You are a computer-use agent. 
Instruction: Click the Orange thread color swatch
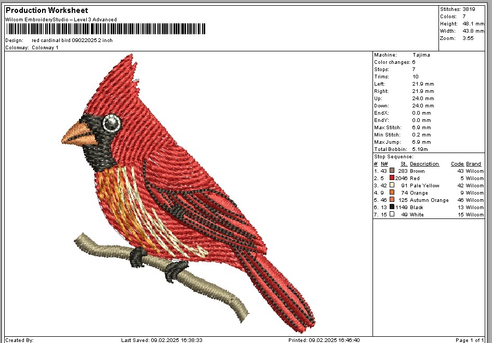tap(392, 193)
